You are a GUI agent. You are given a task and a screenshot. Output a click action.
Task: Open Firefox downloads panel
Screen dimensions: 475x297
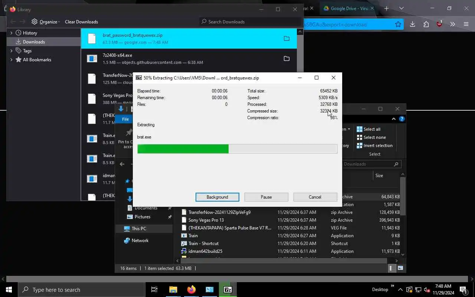click(412, 25)
